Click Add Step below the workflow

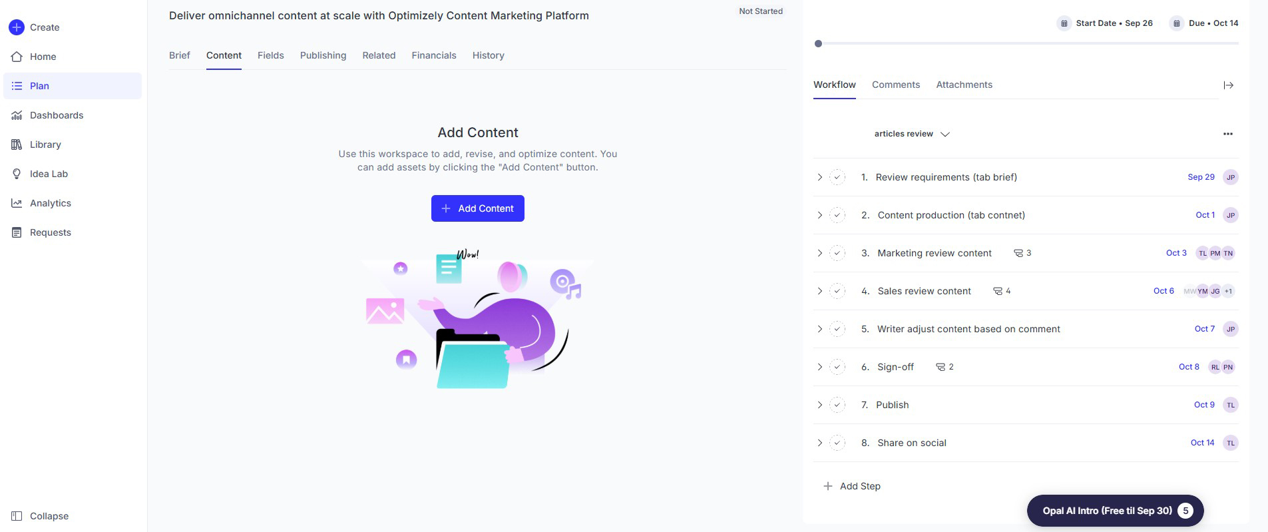852,486
